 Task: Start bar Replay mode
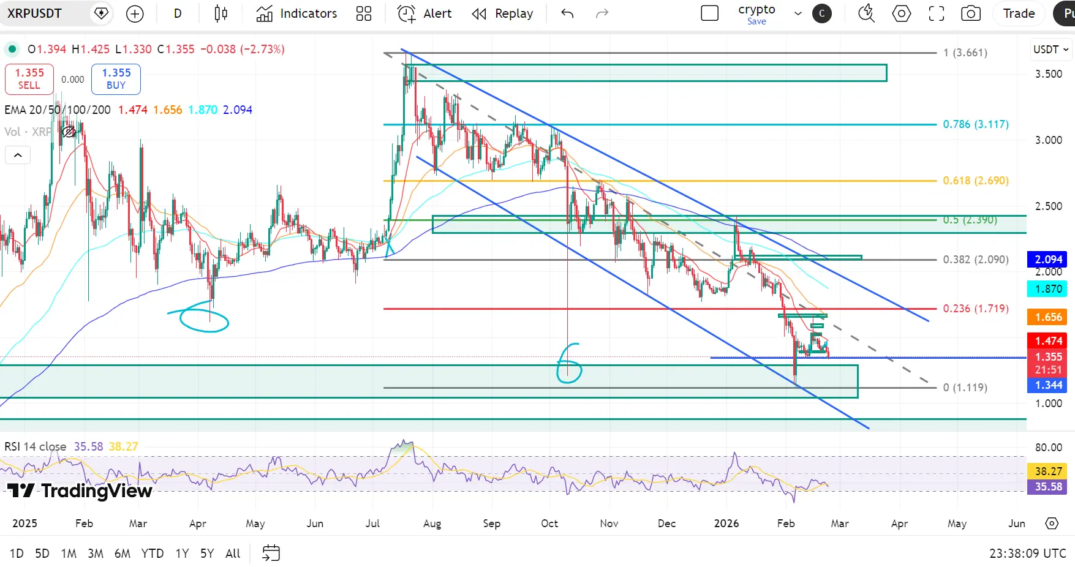(502, 13)
